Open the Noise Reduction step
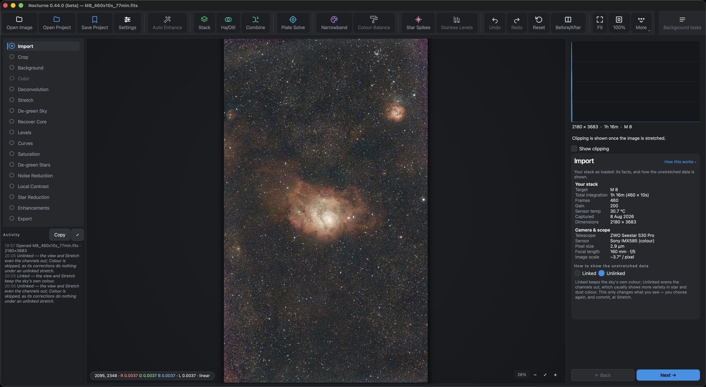Image resolution: width=706 pixels, height=387 pixels. coord(43,175)
